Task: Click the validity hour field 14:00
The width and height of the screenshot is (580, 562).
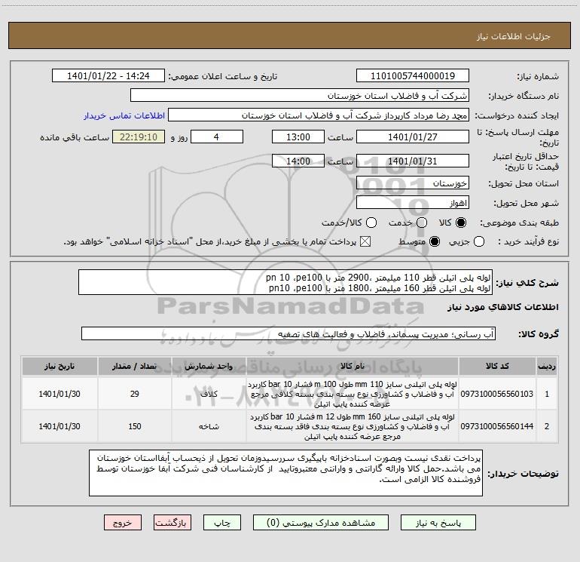Action: (x=298, y=161)
